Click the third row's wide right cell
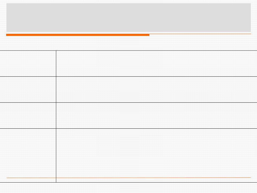 (157, 116)
